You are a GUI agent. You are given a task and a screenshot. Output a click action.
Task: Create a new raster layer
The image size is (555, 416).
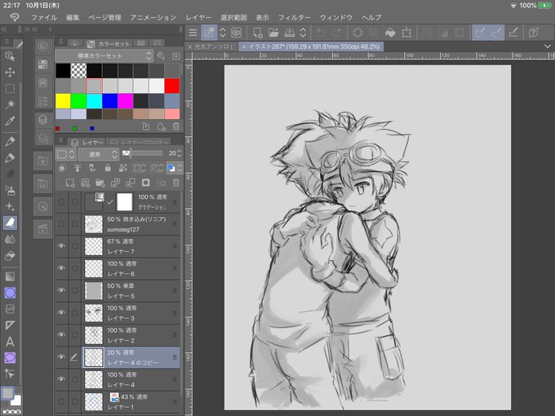click(70, 183)
